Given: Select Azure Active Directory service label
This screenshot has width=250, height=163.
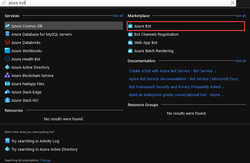Looking at the screenshot, I should pos(30,67).
